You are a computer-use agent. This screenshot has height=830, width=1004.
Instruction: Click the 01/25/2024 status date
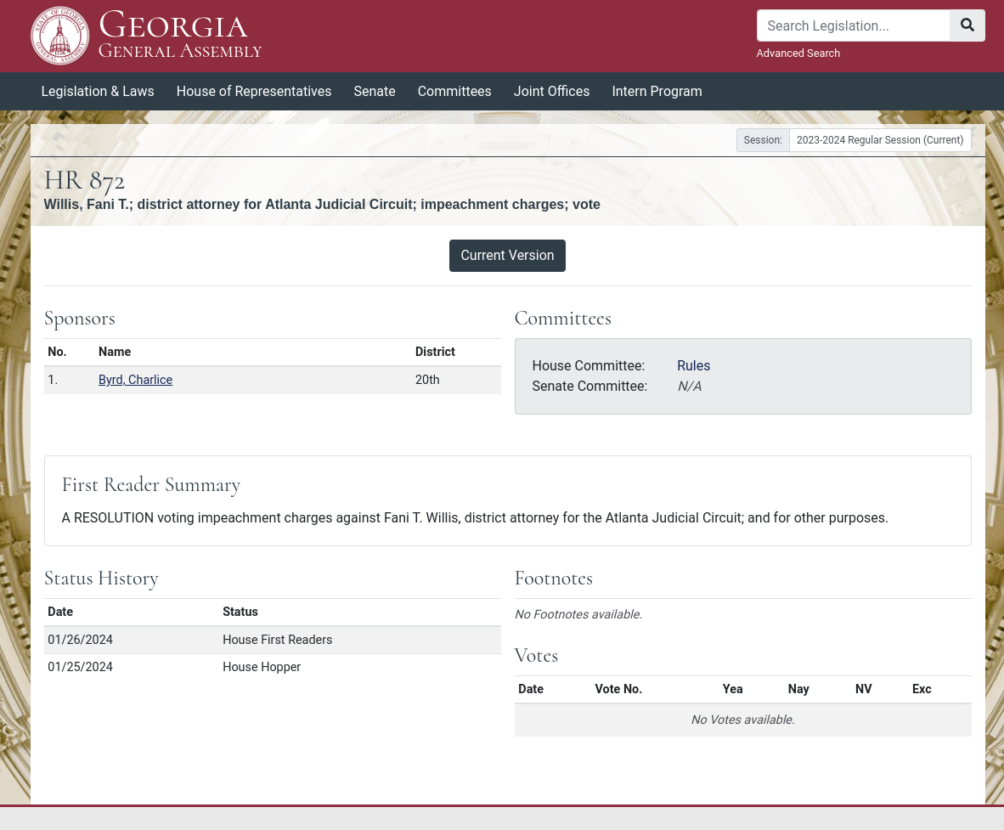click(x=80, y=667)
